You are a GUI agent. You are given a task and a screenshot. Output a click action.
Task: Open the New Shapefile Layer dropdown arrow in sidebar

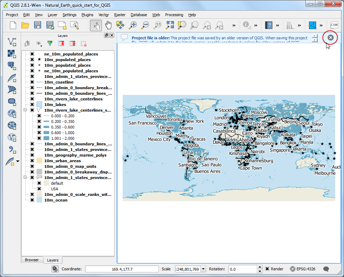click(18, 161)
